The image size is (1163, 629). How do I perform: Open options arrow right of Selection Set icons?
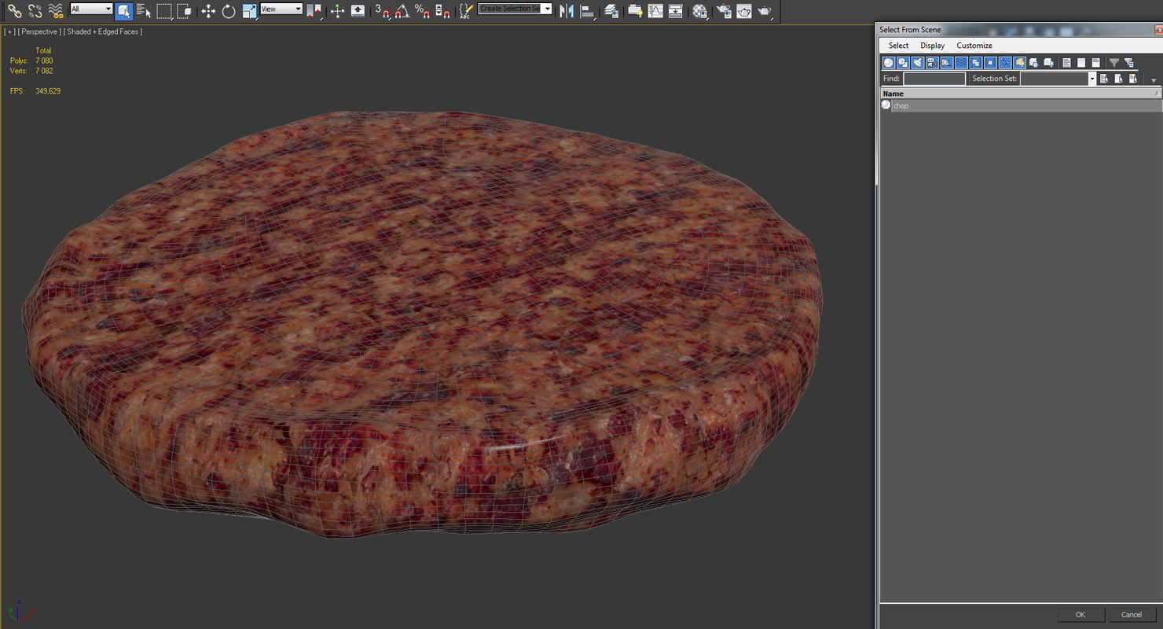(x=1154, y=80)
